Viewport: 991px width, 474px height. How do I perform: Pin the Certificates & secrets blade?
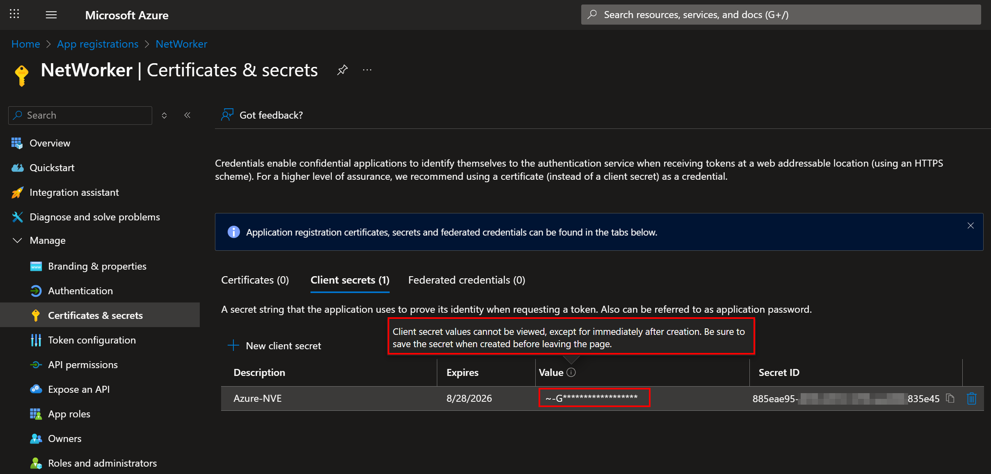342,70
